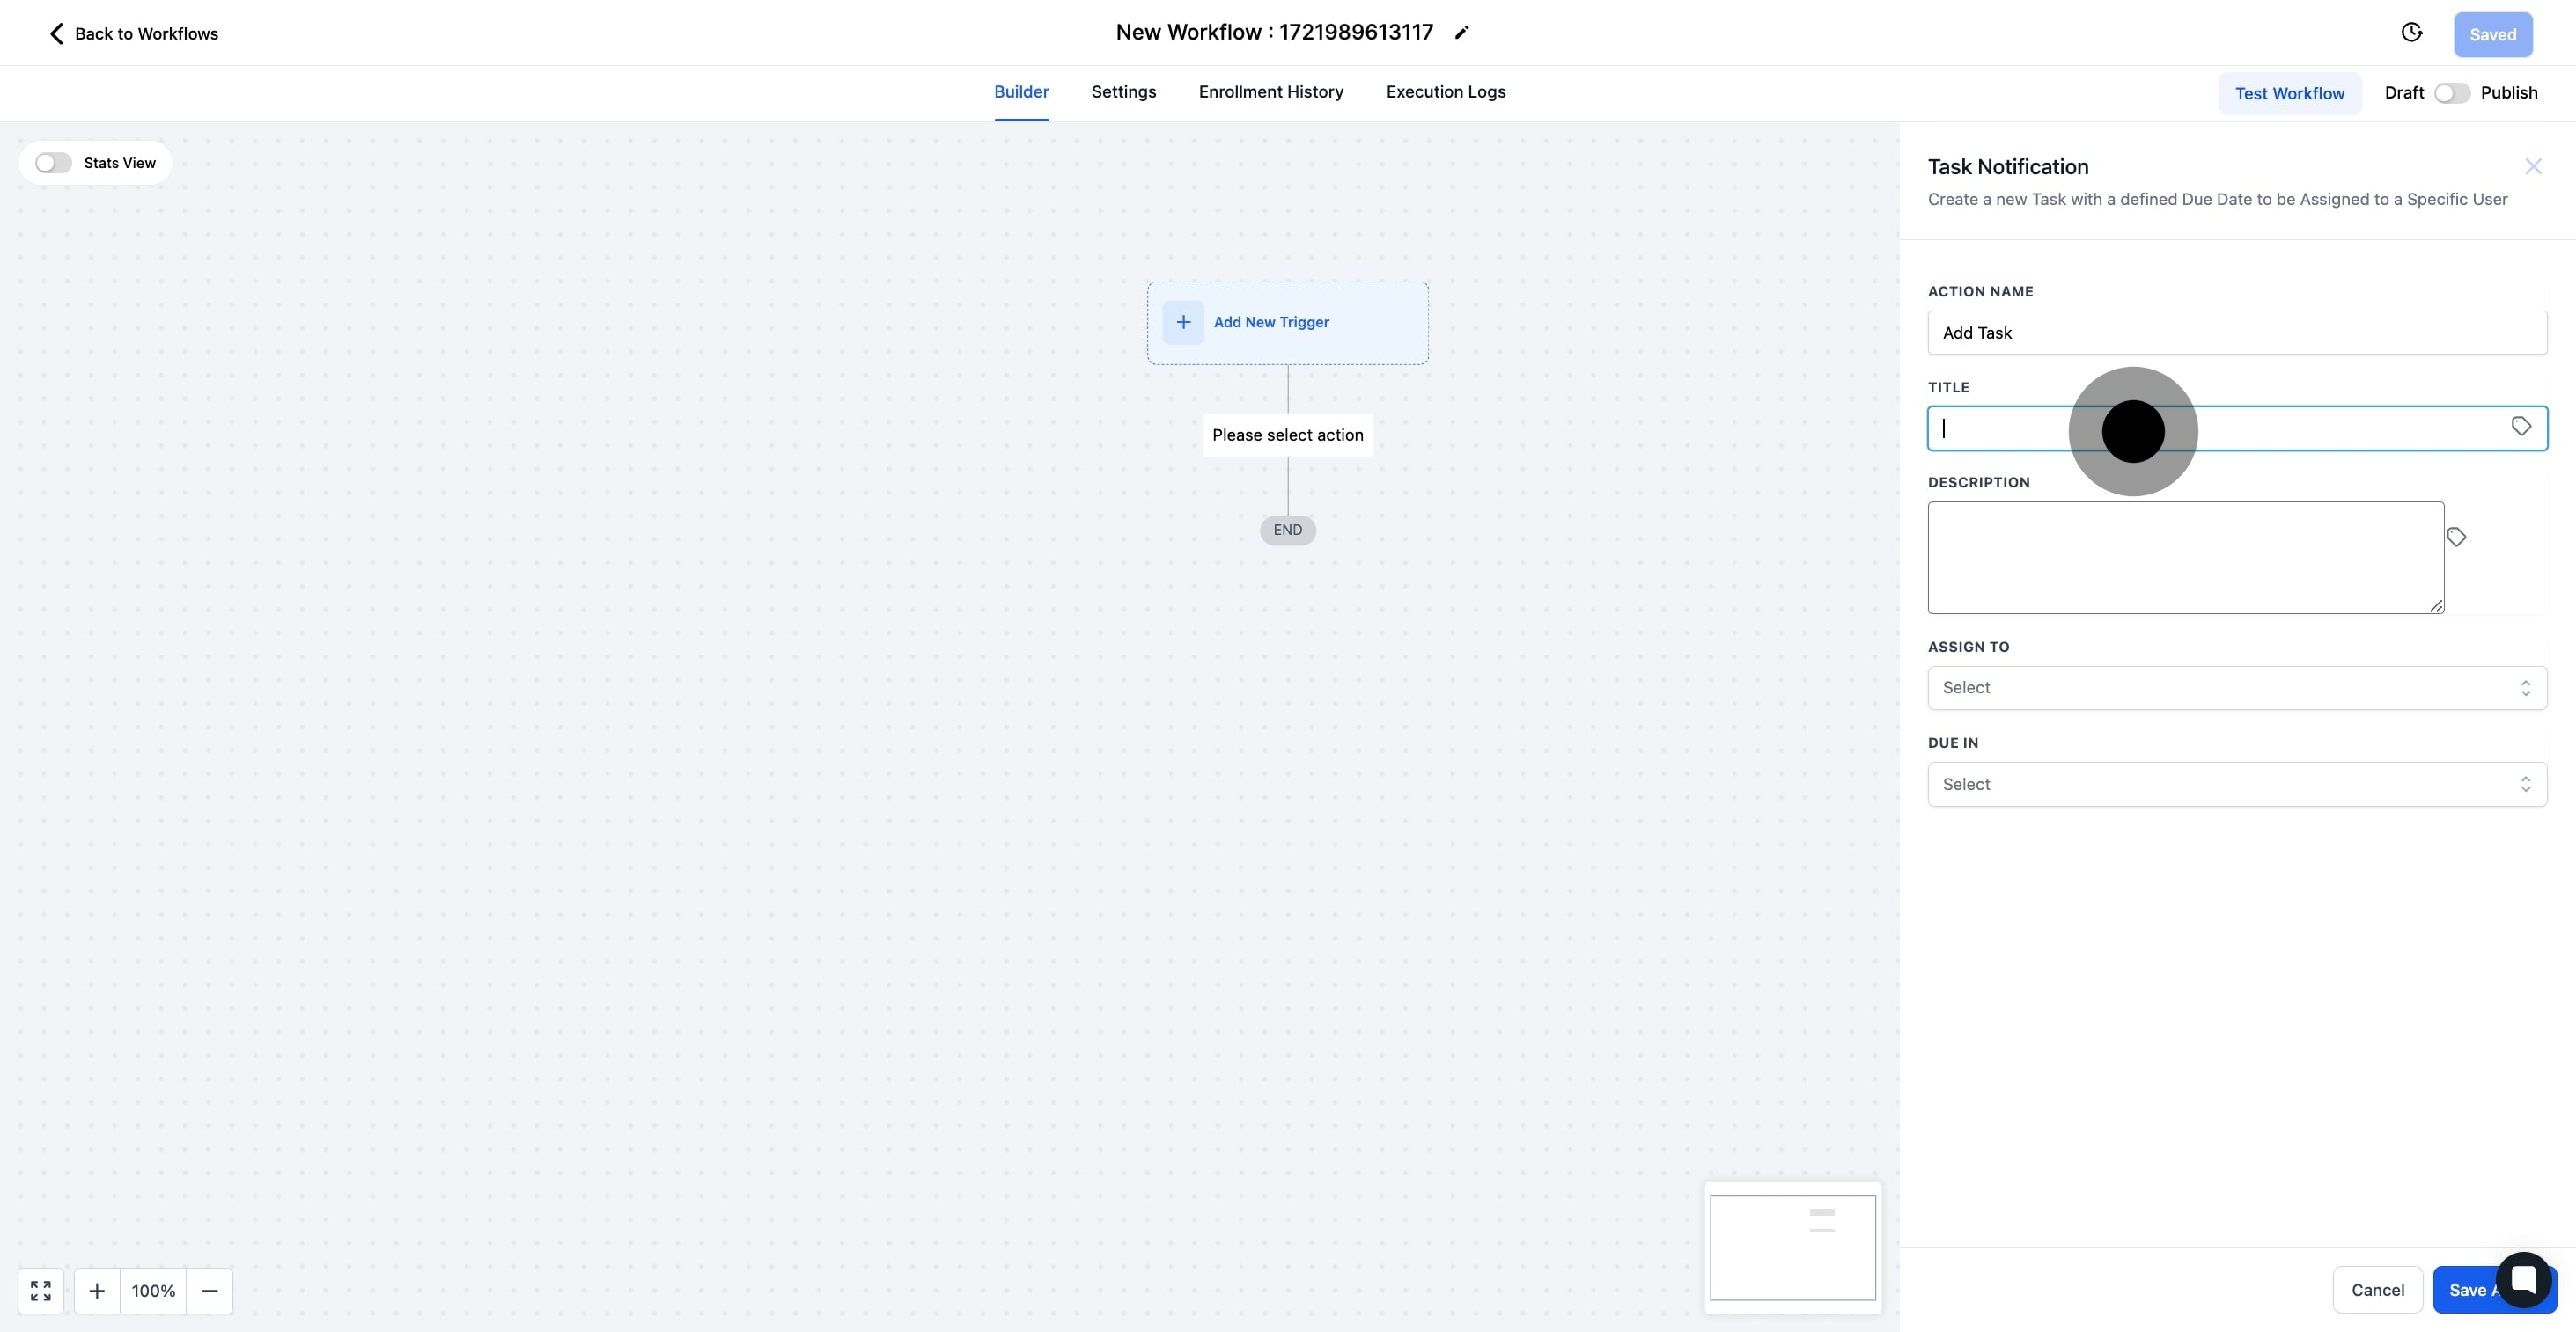
Task: Click the pencil icon to rename workflow
Action: [x=1461, y=33]
